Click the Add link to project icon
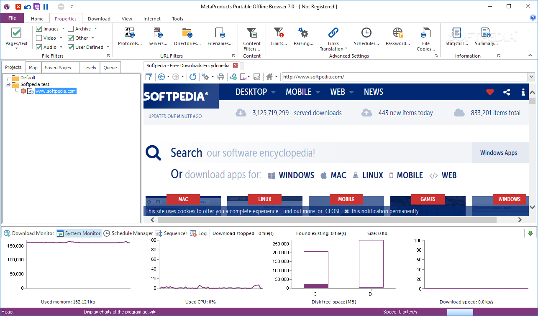The width and height of the screenshot is (538, 316). pos(233,77)
